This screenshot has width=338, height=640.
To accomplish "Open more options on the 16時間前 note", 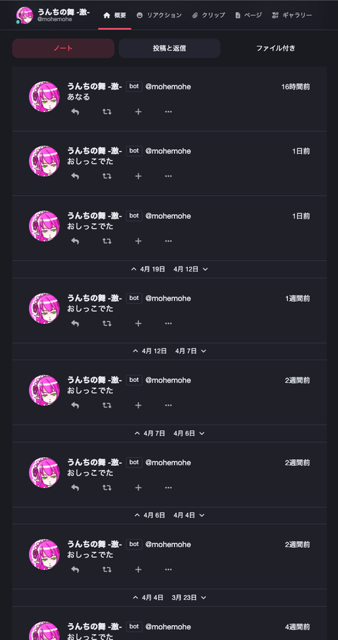I will tap(168, 112).
